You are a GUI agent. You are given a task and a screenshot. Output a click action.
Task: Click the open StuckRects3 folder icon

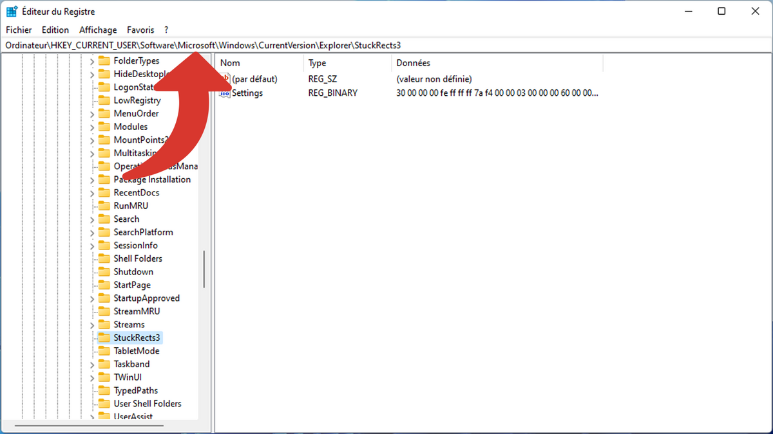(x=104, y=338)
